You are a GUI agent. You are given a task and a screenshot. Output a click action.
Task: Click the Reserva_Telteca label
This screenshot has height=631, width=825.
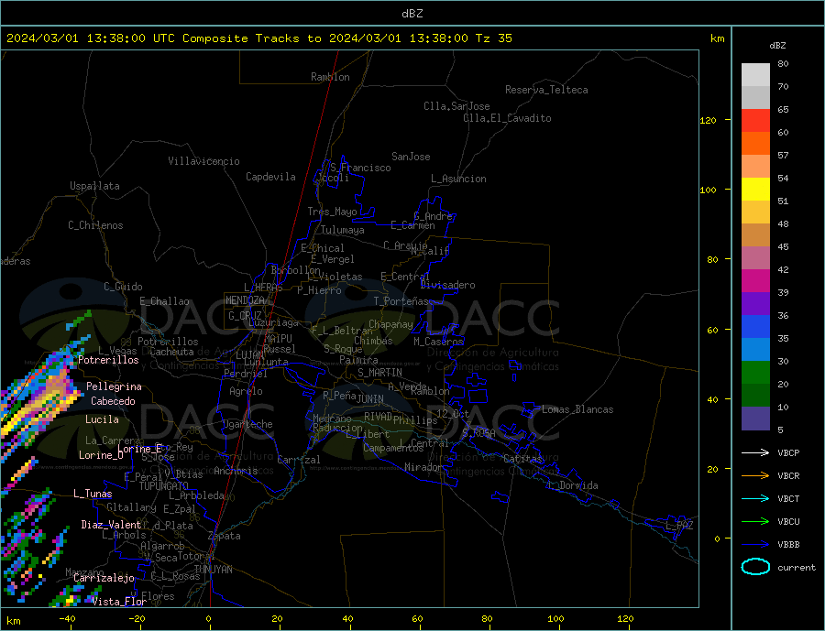546,90
